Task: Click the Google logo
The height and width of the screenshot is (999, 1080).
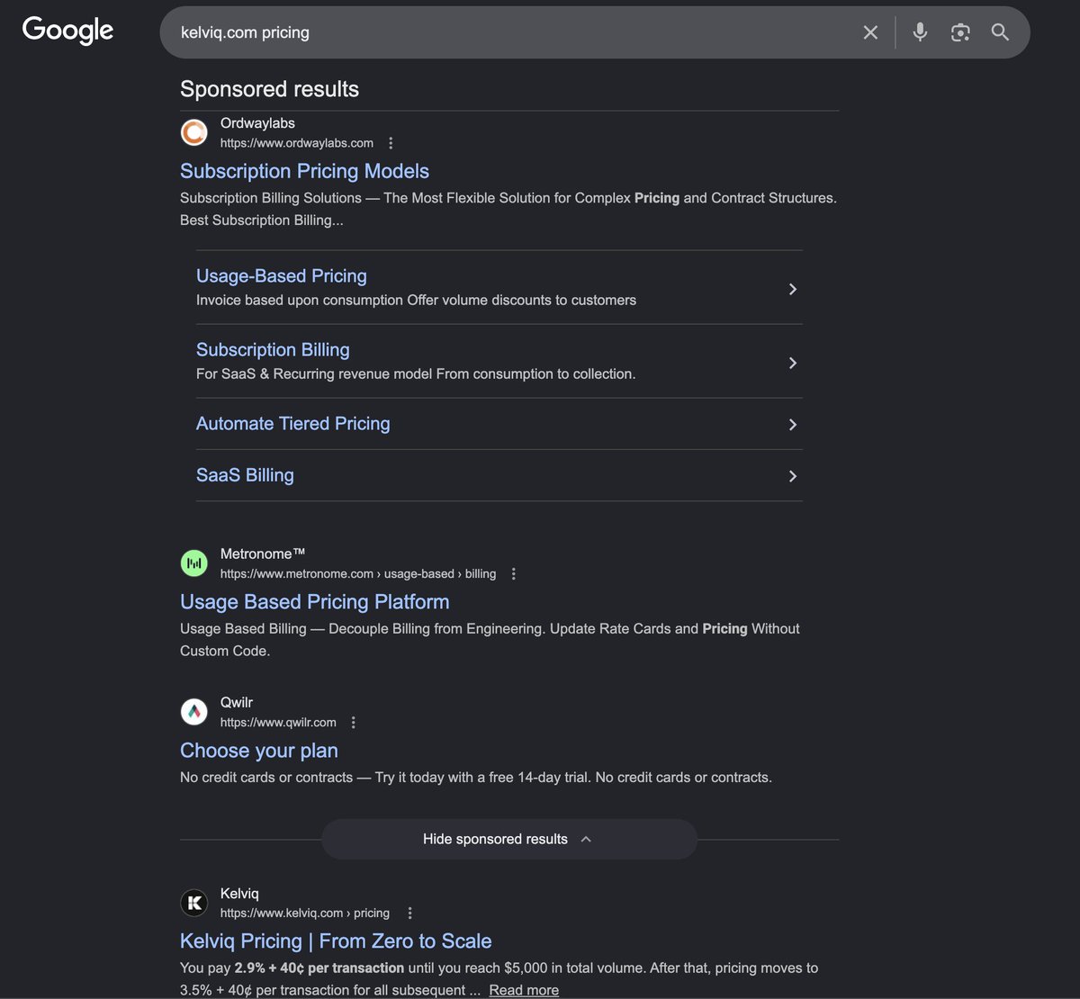Action: 68,31
